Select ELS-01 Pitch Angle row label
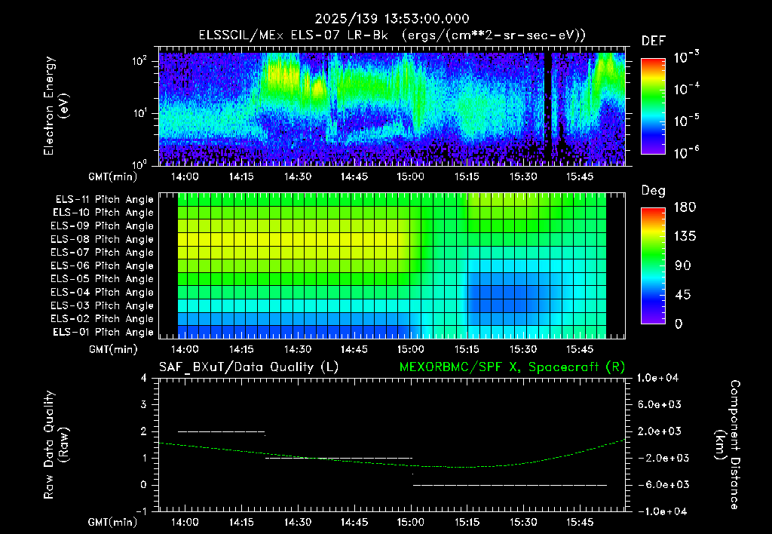Image resolution: width=772 pixels, height=534 pixels. tap(103, 332)
